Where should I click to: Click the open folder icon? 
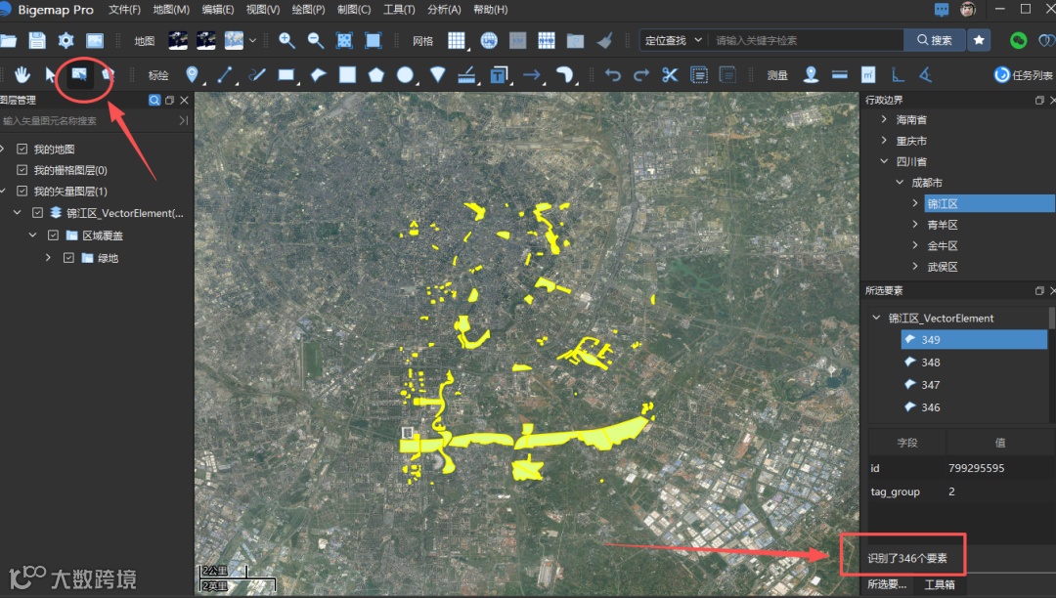click(8, 40)
